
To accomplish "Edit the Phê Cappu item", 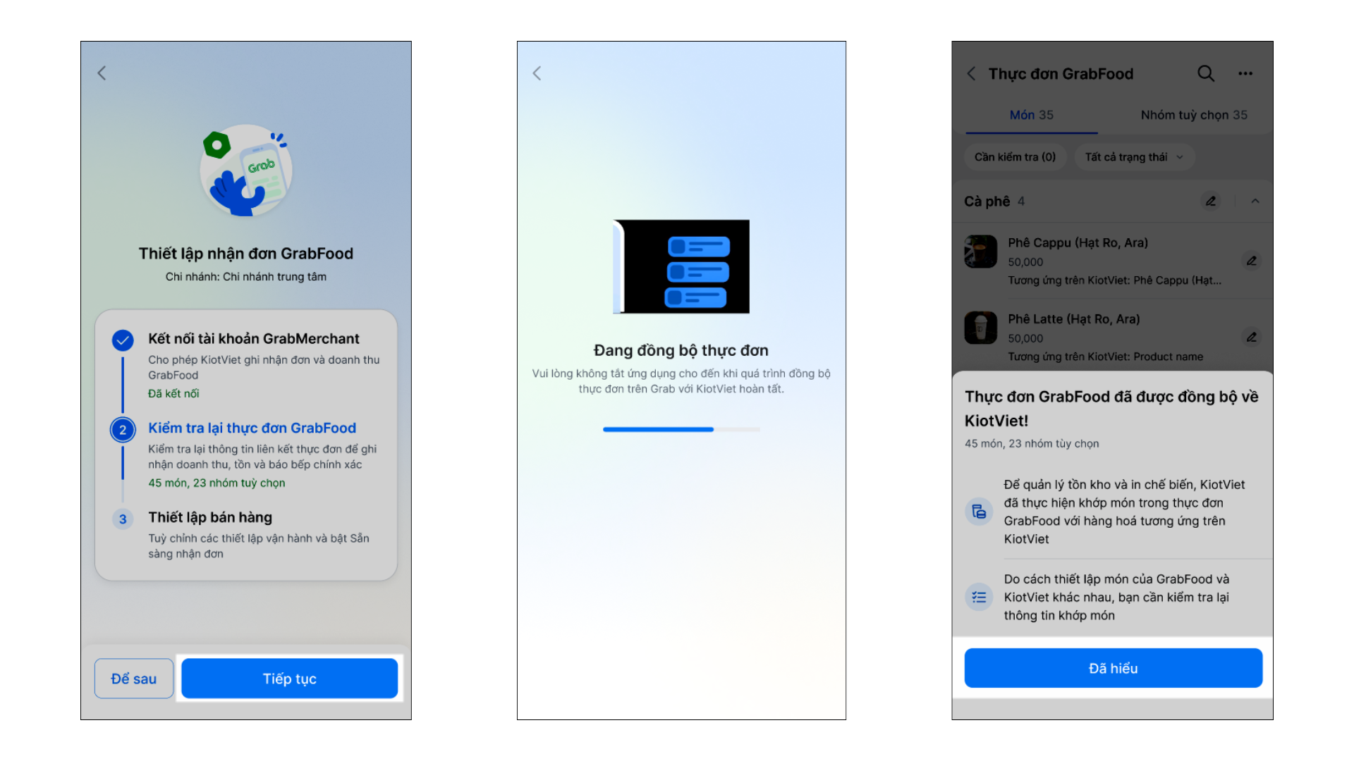I will [x=1251, y=261].
